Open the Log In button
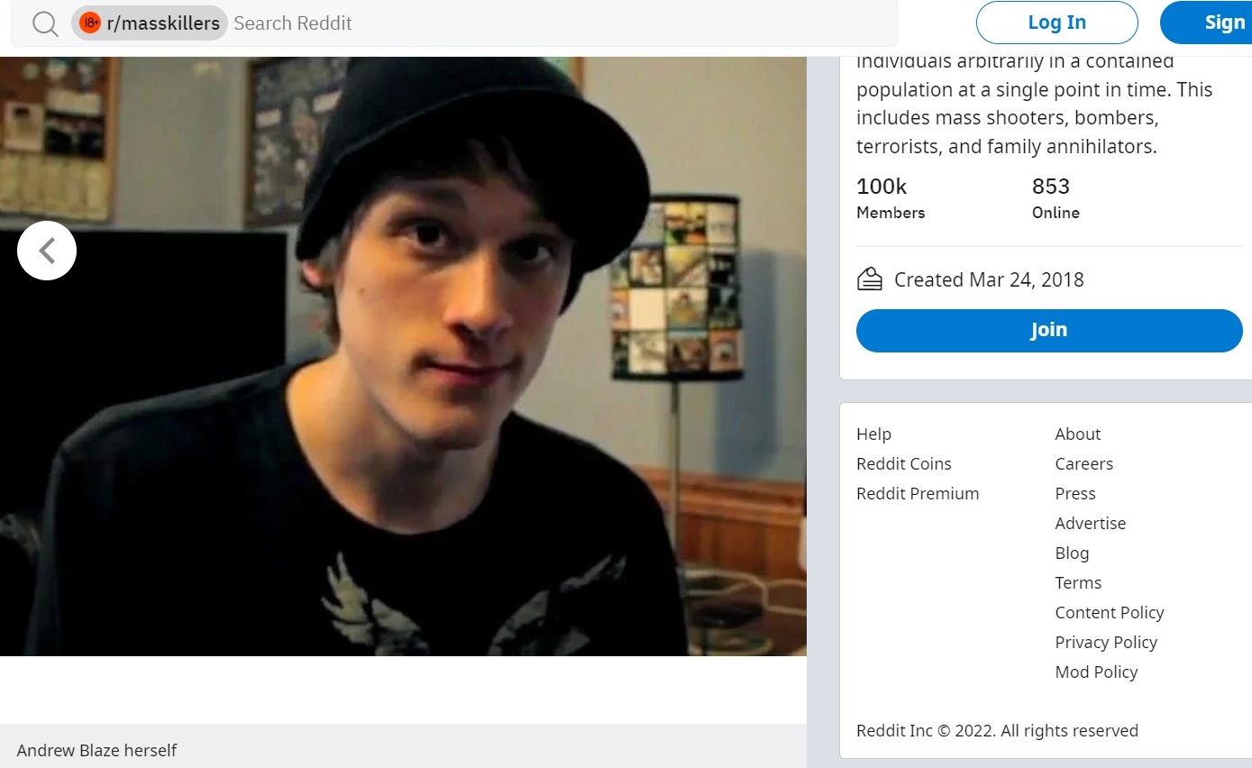 [1057, 23]
